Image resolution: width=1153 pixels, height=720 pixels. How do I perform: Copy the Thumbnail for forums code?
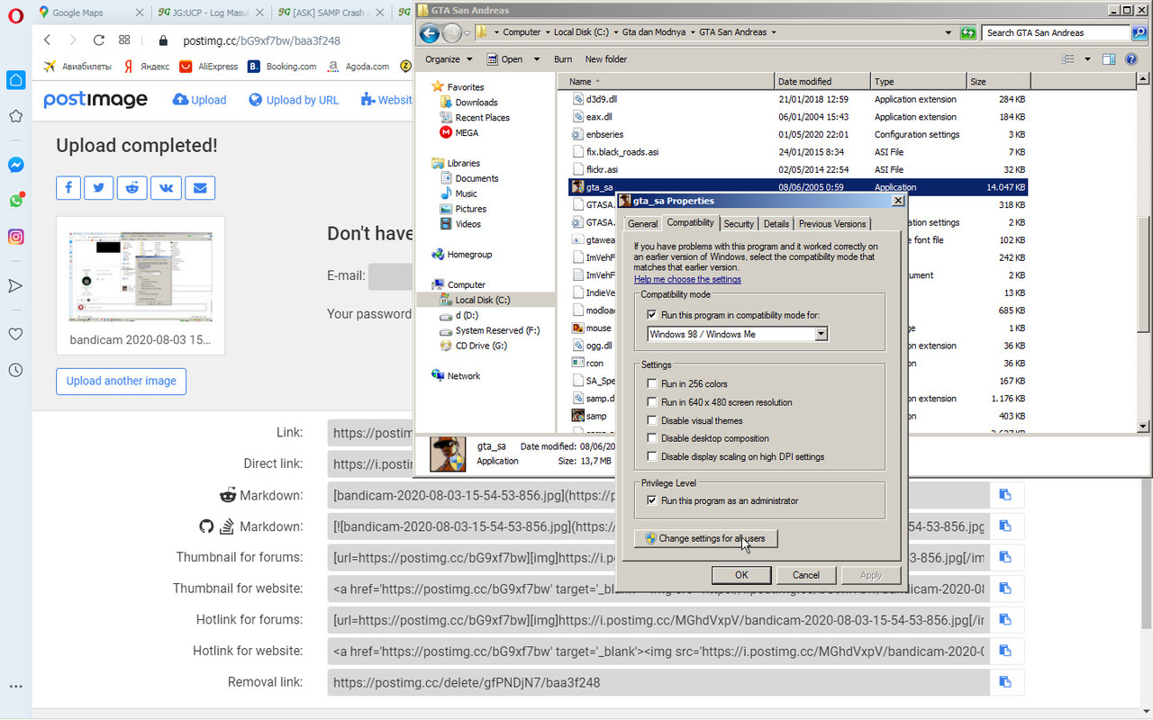coord(1006,558)
